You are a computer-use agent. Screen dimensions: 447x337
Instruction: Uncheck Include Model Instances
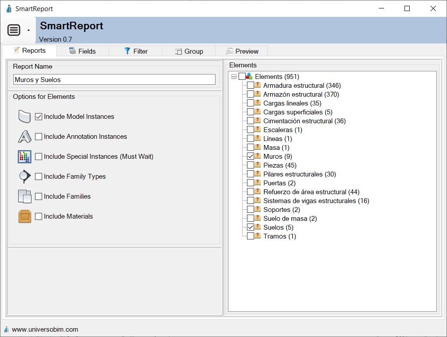tap(39, 117)
